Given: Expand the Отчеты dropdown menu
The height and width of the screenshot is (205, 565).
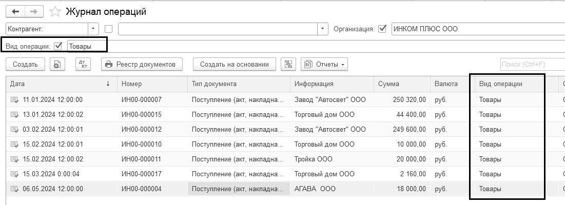Looking at the screenshot, I should pyautogui.click(x=324, y=65).
